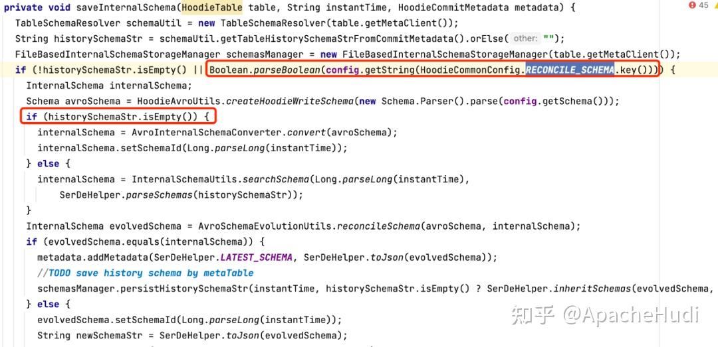Click the parseSchemas method call
The width and height of the screenshot is (718, 347).
click(x=160, y=195)
